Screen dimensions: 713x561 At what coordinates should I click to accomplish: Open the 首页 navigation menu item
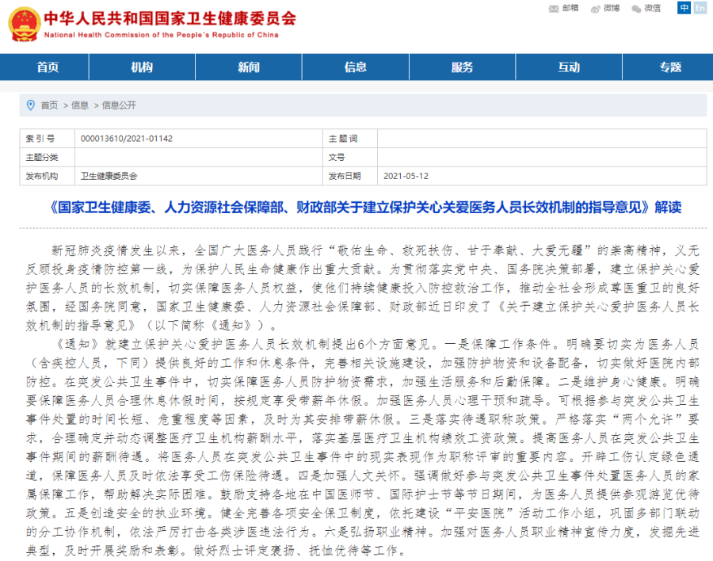pyautogui.click(x=48, y=68)
